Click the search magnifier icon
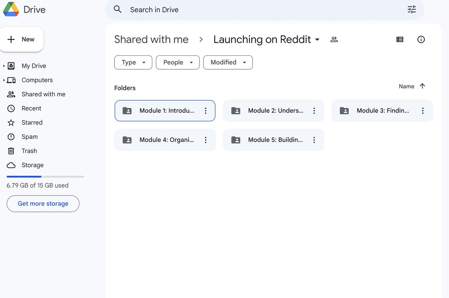Viewport: 449px width, 298px height. click(117, 9)
